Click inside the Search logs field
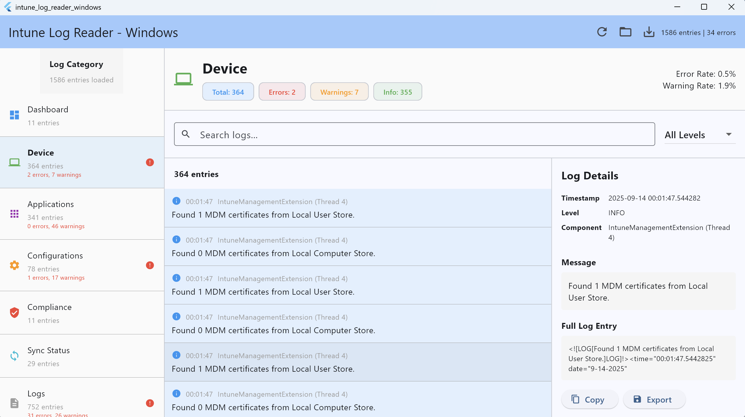This screenshot has width=745, height=417. coord(353,134)
